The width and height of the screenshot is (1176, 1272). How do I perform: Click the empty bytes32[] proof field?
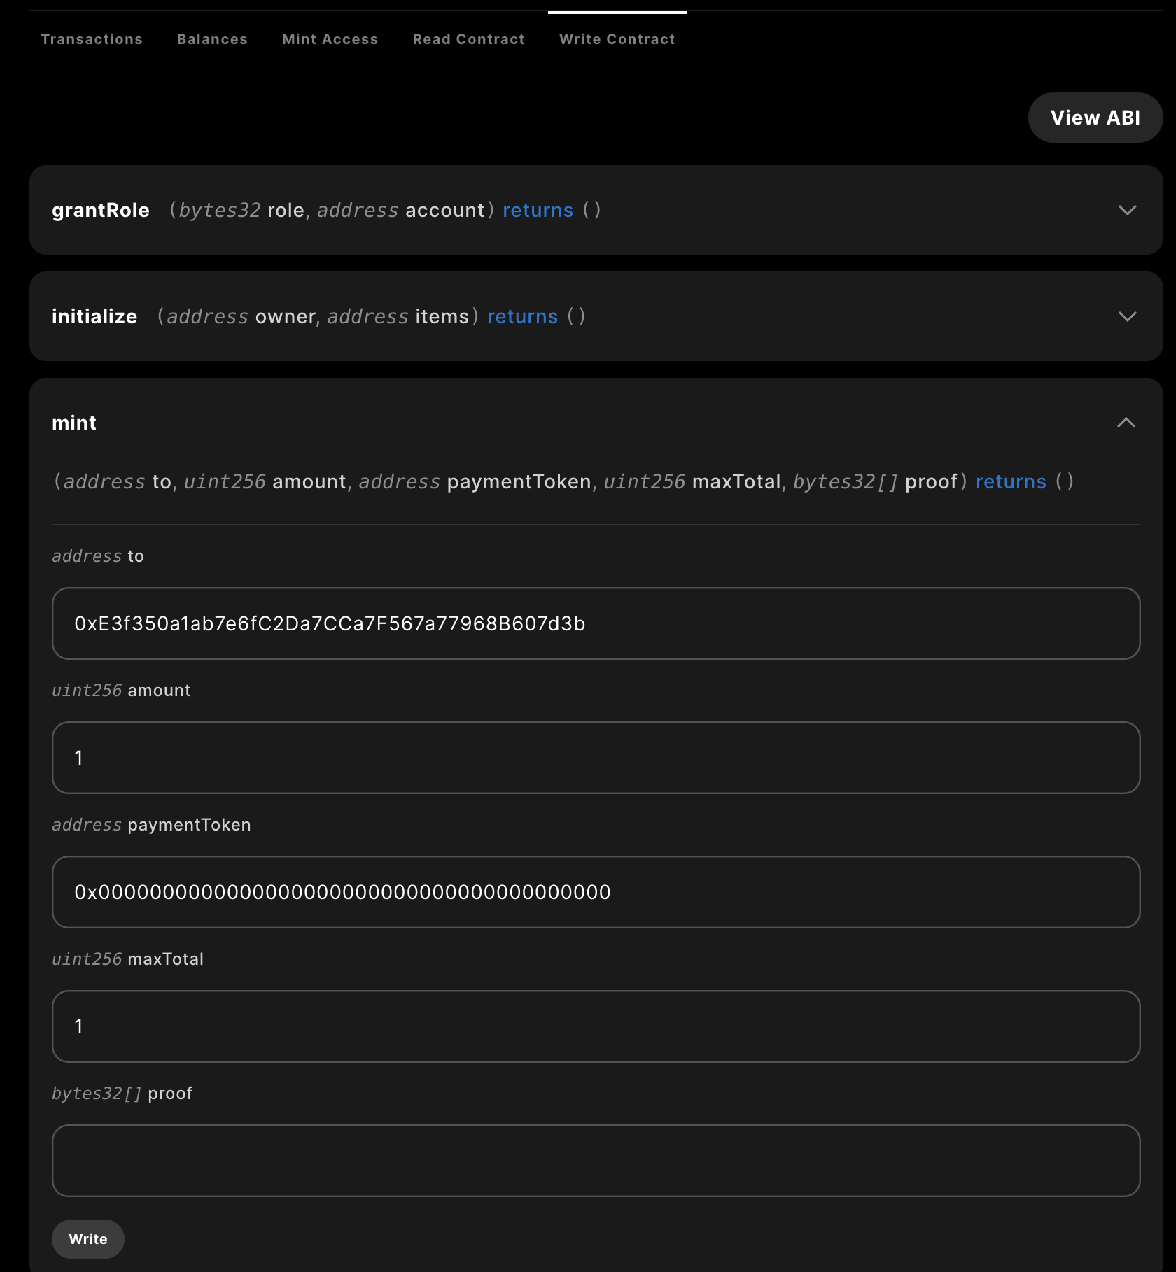pos(596,1161)
